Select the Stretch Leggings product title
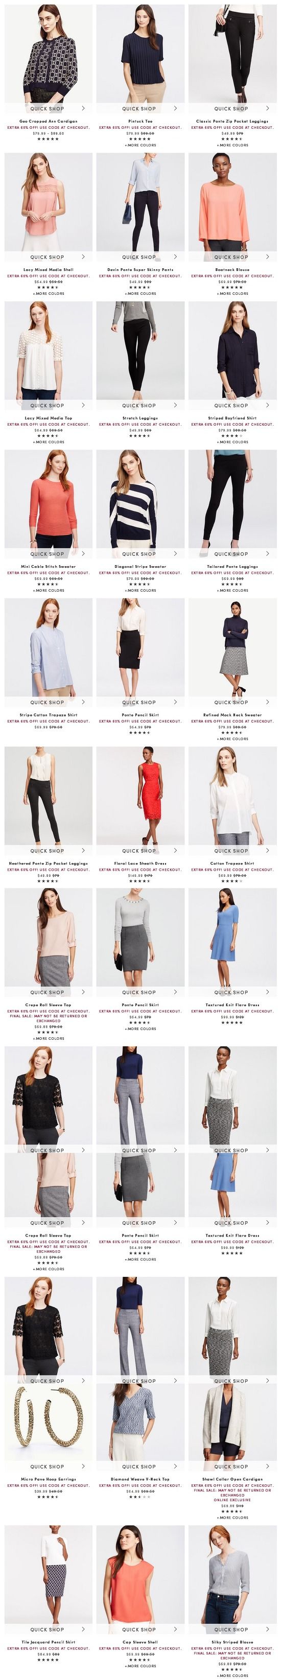The height and width of the screenshot is (1679, 281). (140, 418)
